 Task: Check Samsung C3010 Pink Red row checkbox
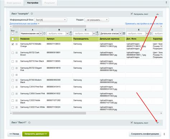(x=13, y=87)
